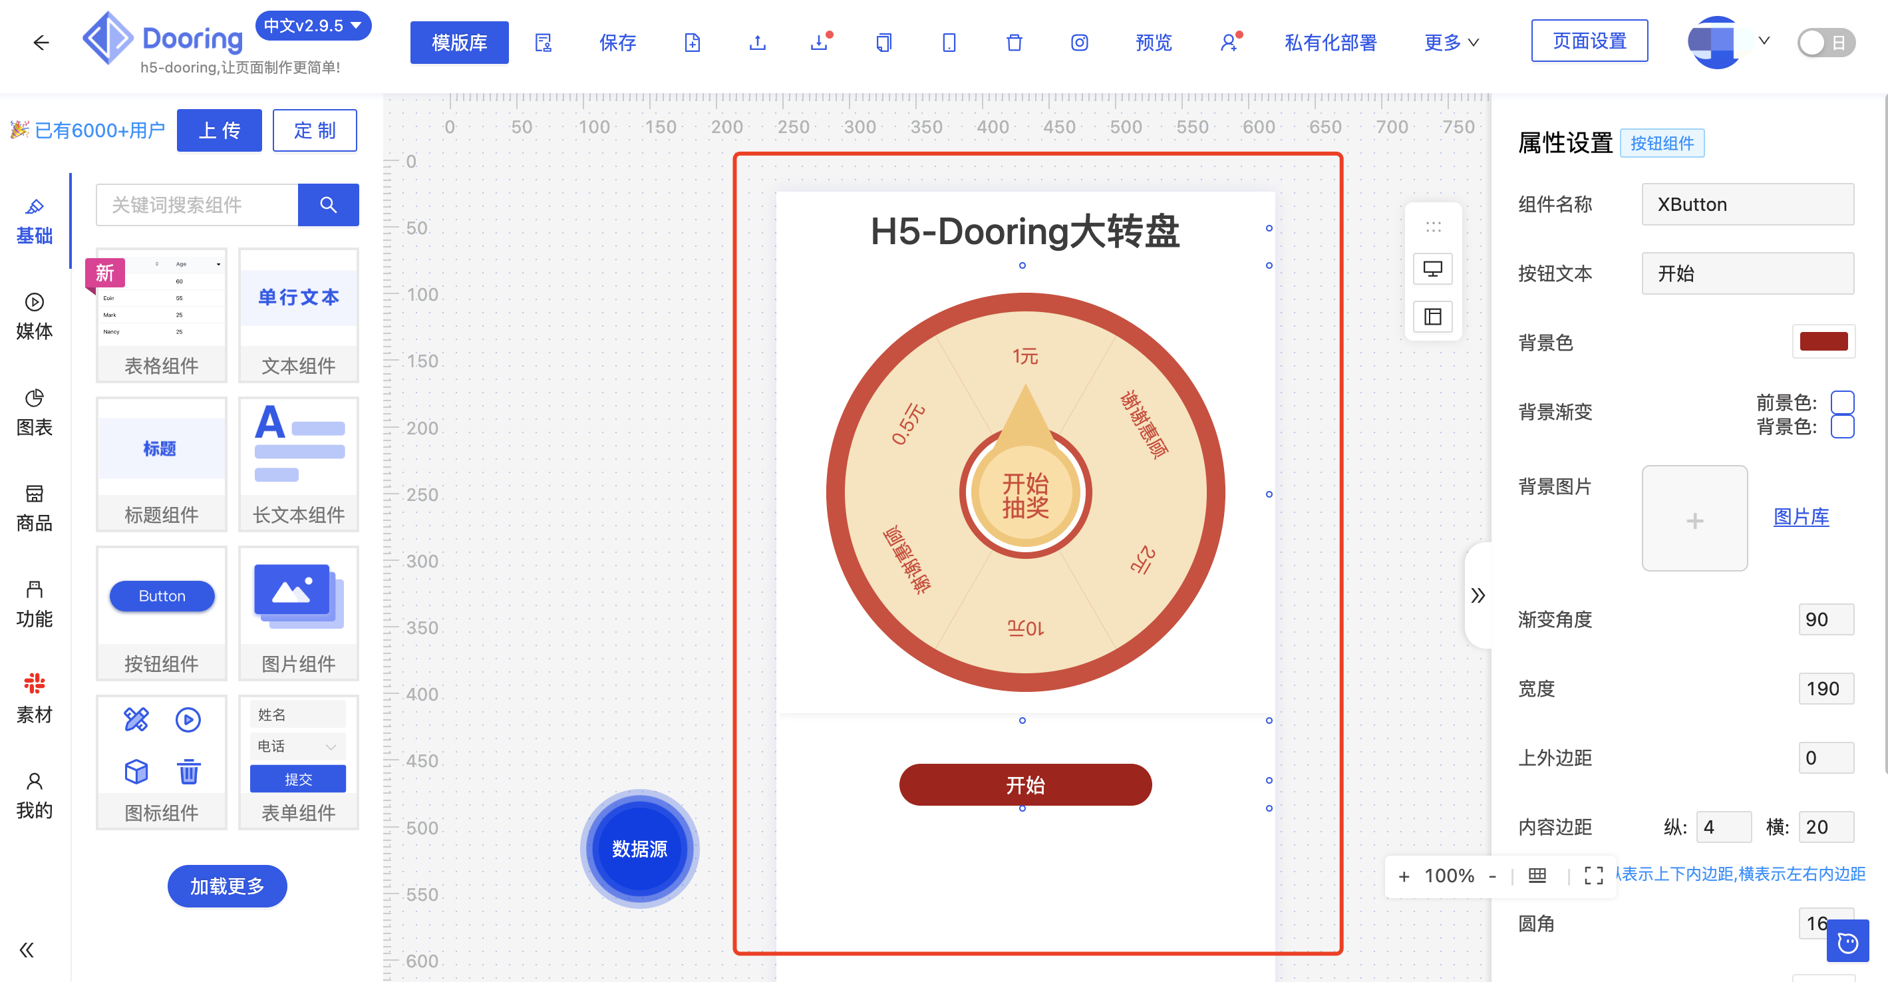Viewport: 1888px width, 982px height.
Task: Select the 商品 sidebar category
Action: click(x=35, y=508)
